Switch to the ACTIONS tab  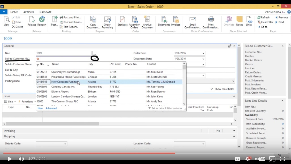point(29,12)
